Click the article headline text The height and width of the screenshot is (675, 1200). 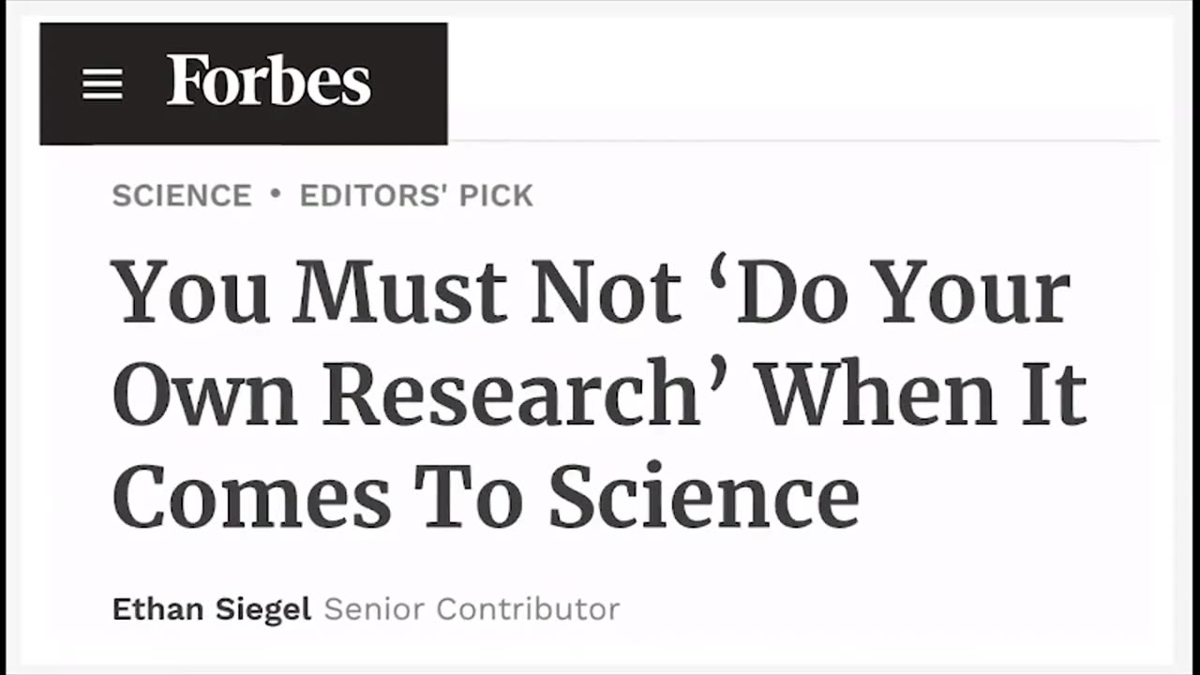[600, 392]
